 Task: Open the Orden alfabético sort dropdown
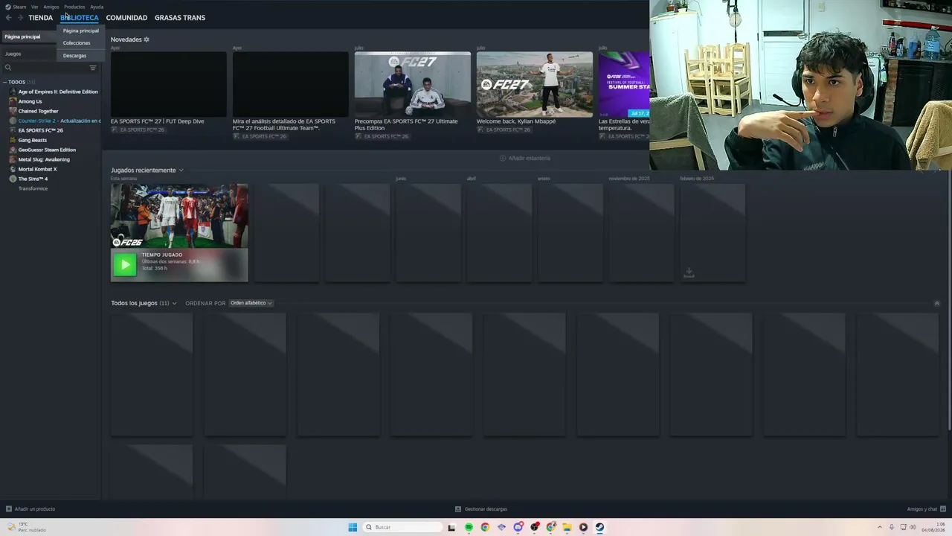(251, 303)
